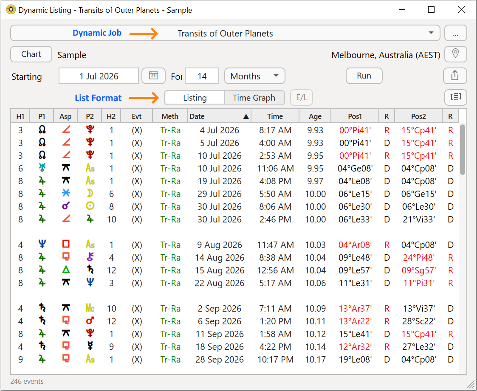The image size is (477, 391).
Task: Click the Run button
Action: click(364, 76)
